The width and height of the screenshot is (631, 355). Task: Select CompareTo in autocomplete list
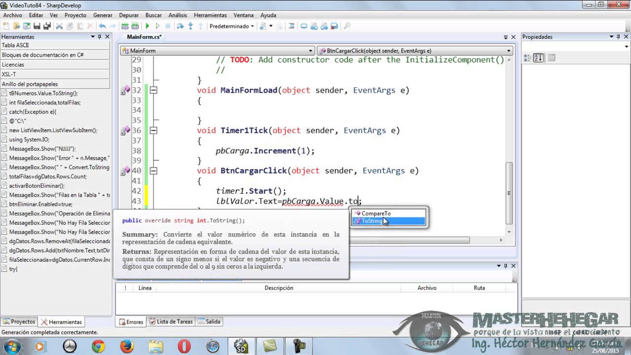tap(389, 213)
